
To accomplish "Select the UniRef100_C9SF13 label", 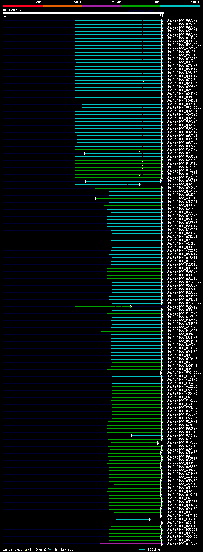I will pos(182,519).
